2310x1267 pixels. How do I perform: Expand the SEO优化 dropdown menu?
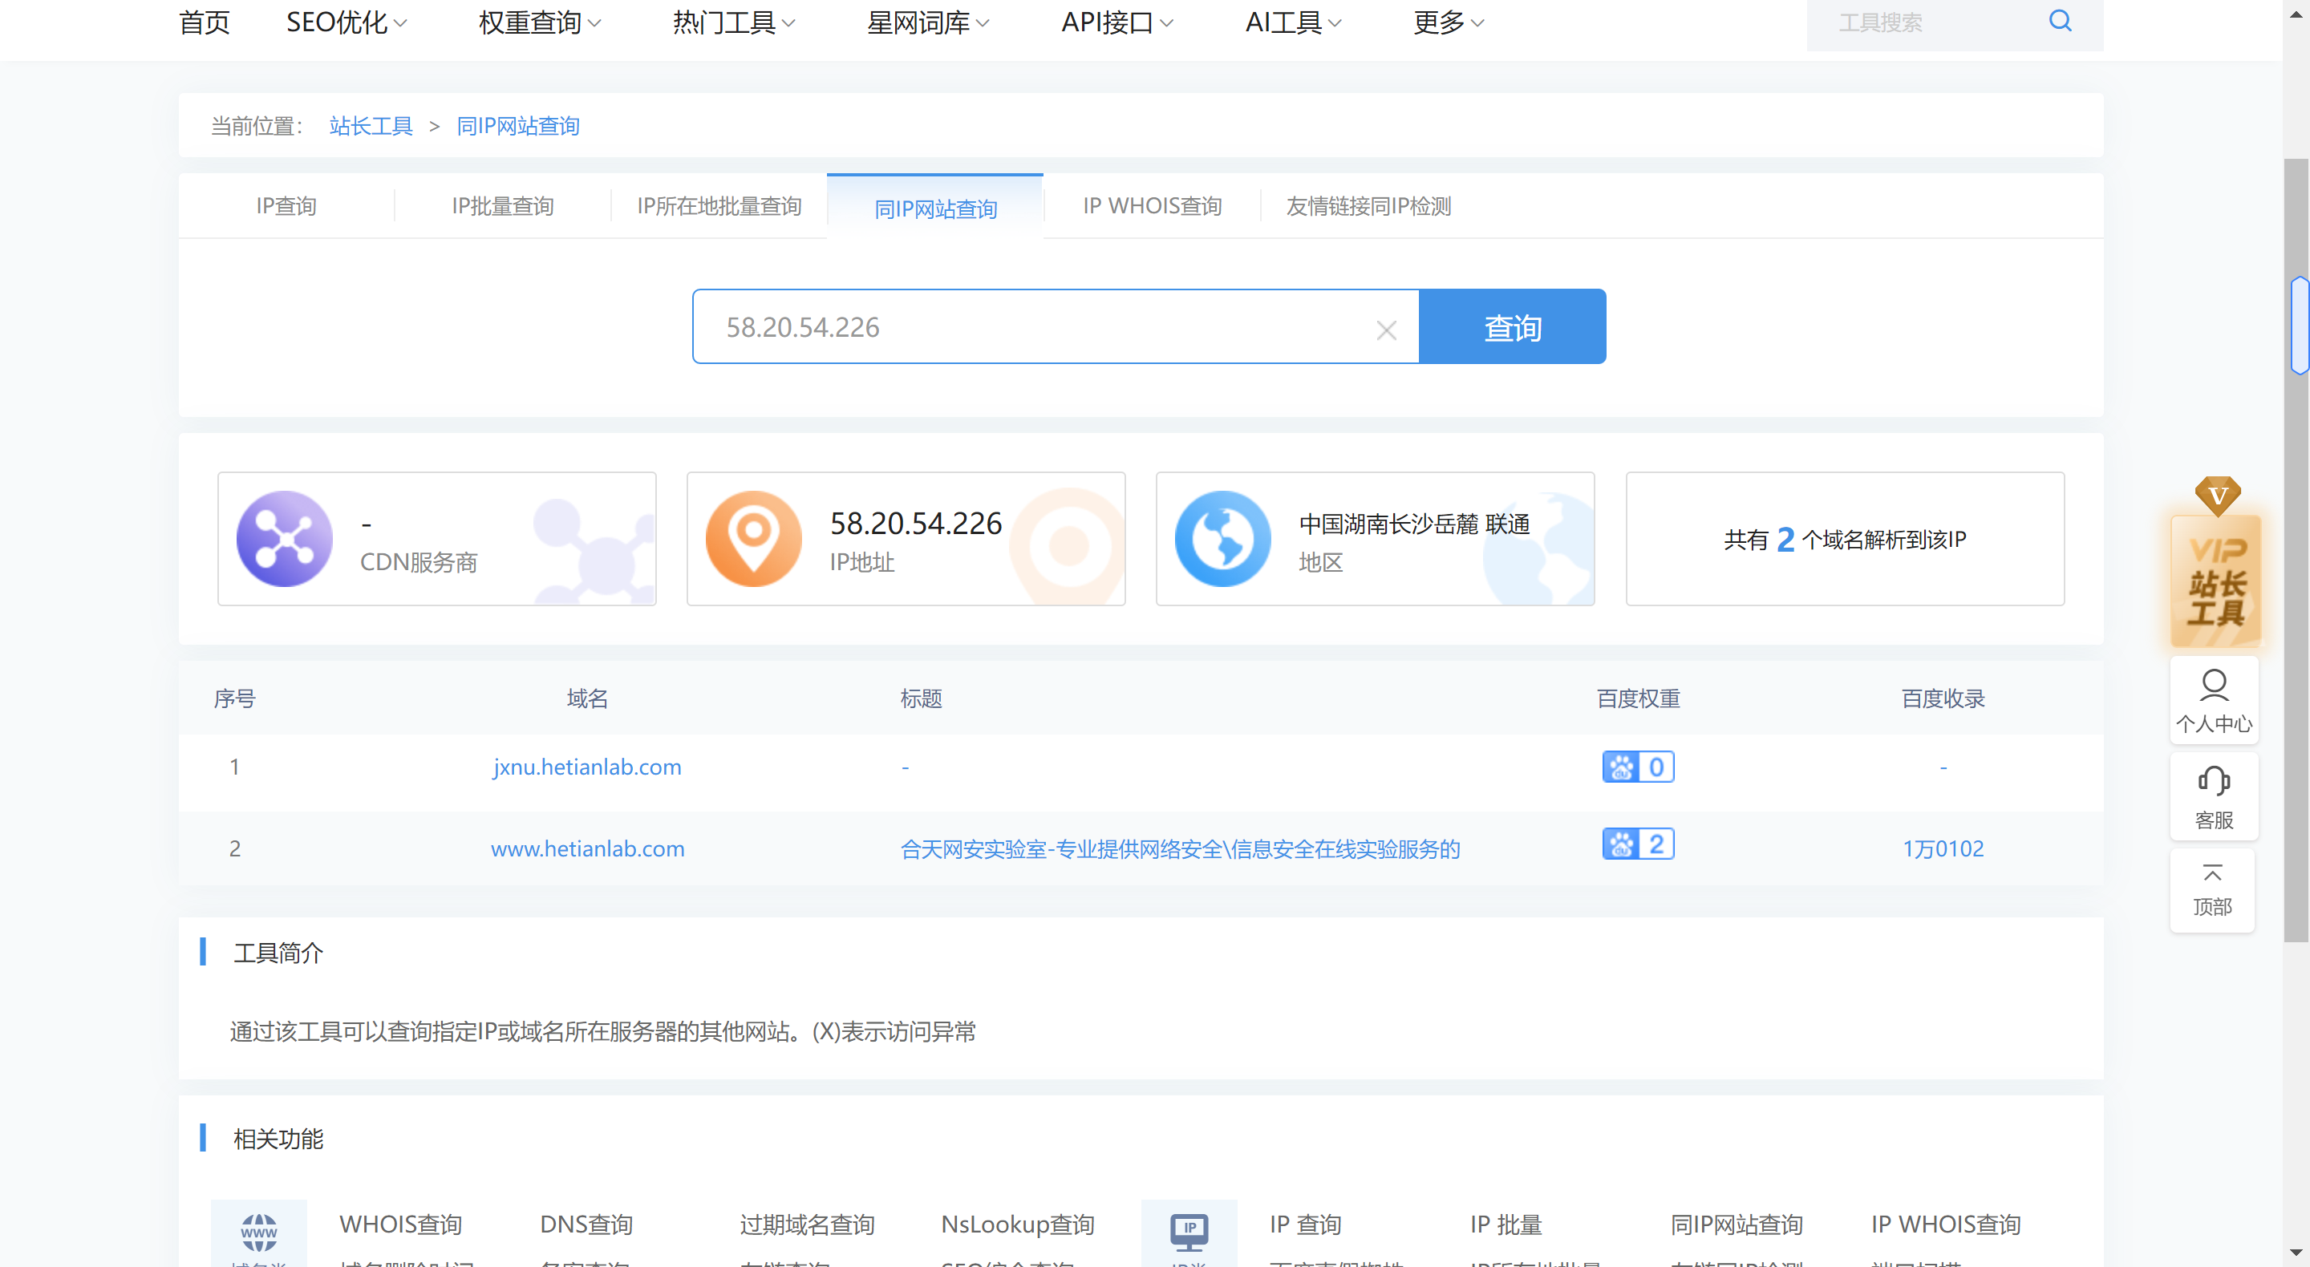pos(346,22)
